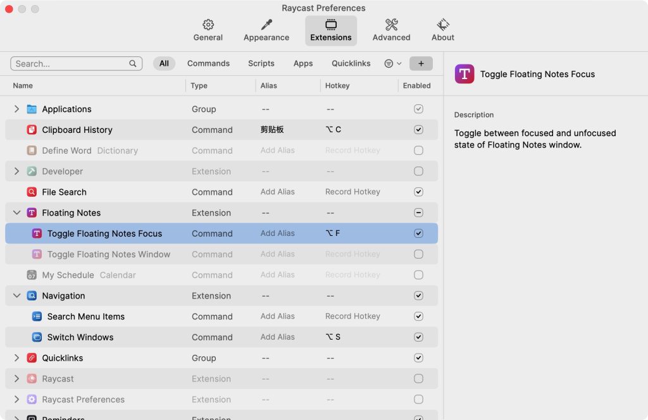This screenshot has height=420, width=648.
Task: Filter list by Quicklinks
Action: (x=351, y=64)
